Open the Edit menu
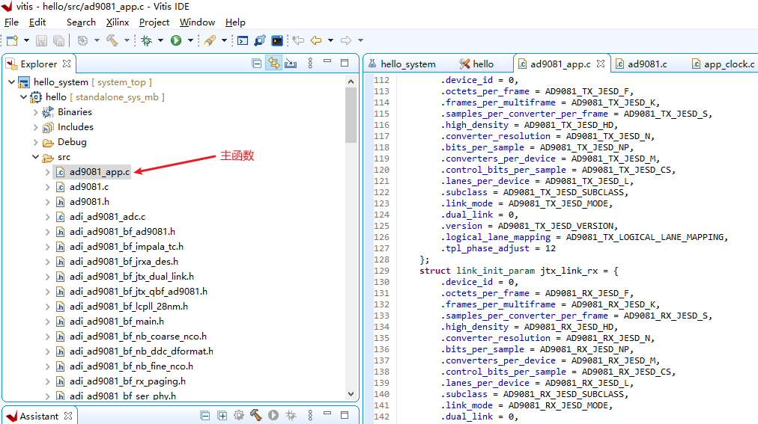758x424 pixels. pos(37,22)
